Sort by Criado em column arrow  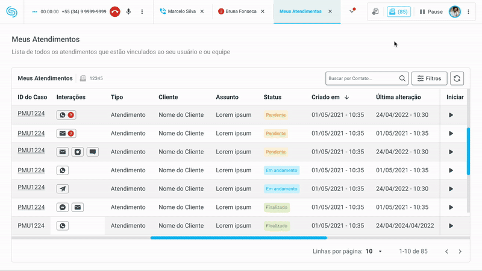[x=347, y=97]
